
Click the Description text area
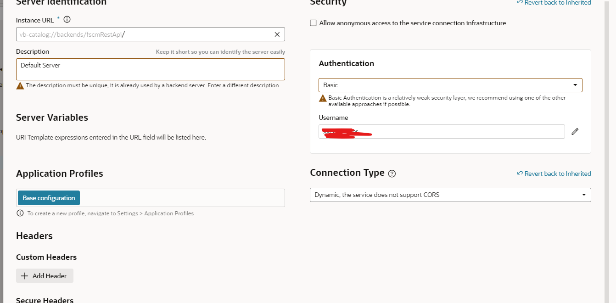point(151,69)
